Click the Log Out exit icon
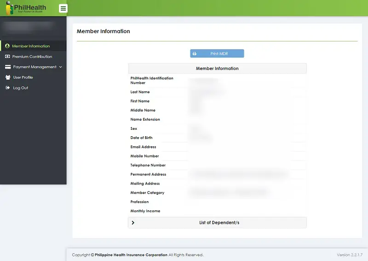The width and height of the screenshot is (368, 261). pos(8,87)
